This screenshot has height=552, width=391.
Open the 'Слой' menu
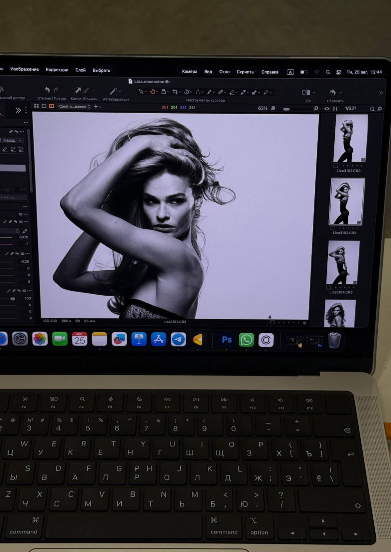point(81,70)
